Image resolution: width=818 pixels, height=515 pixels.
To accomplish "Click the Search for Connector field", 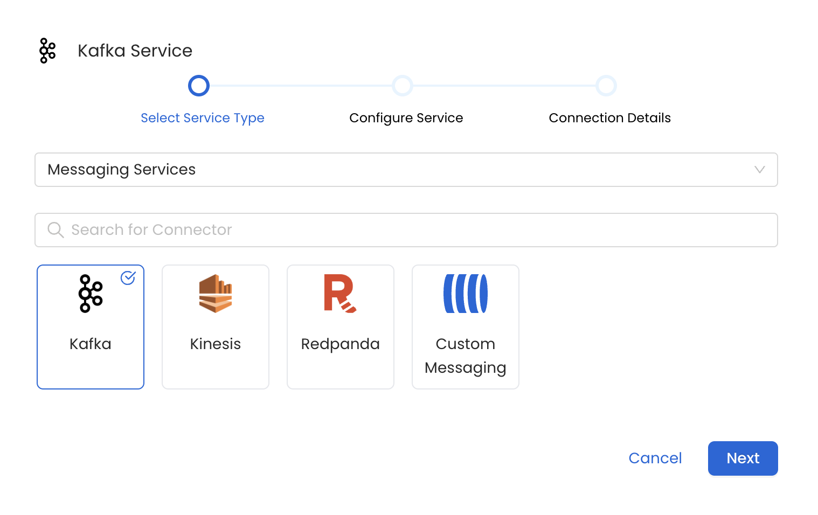I will click(406, 229).
